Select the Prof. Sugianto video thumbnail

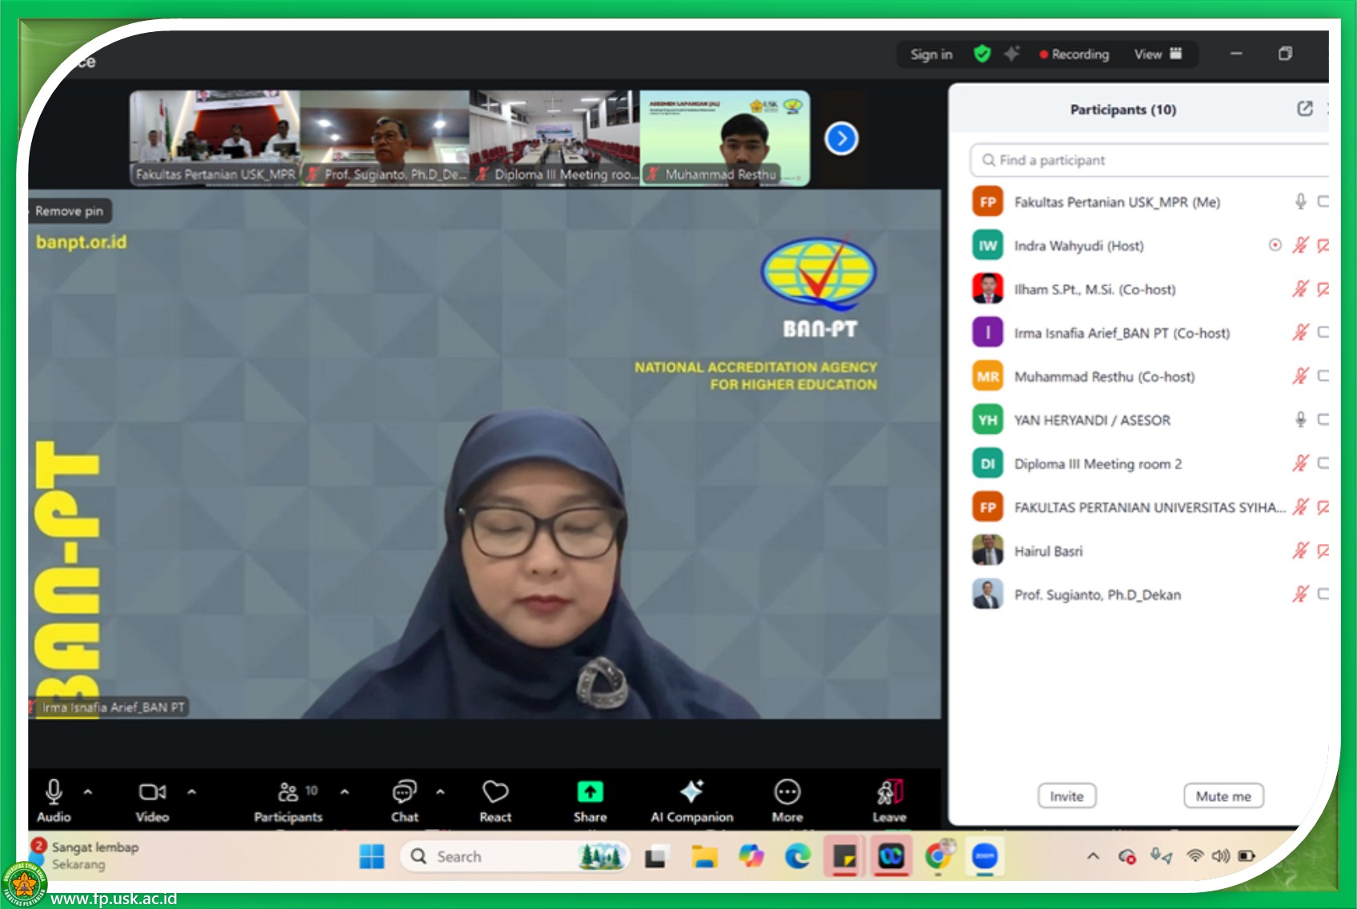385,138
